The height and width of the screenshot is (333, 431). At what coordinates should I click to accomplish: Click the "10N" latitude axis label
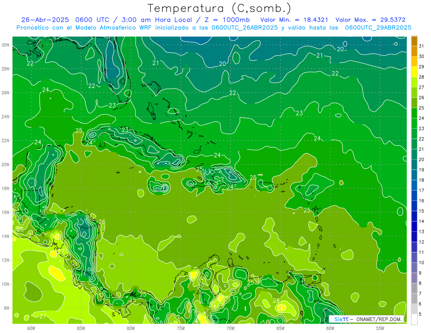point(5,284)
